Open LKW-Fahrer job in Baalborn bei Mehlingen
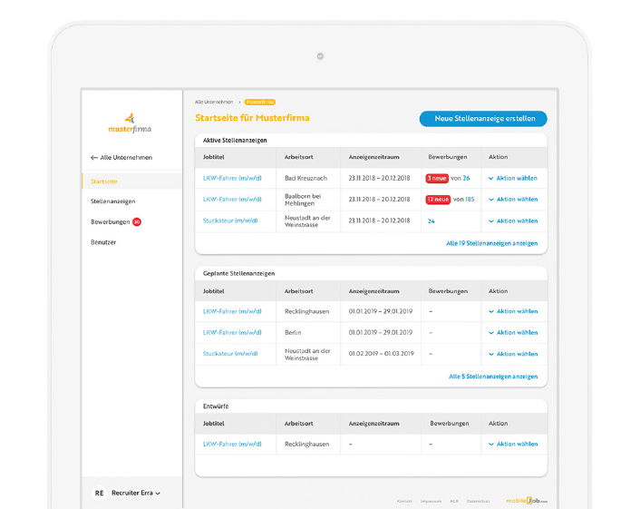 (232, 200)
